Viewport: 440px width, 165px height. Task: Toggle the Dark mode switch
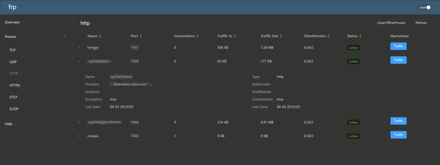click(x=425, y=8)
